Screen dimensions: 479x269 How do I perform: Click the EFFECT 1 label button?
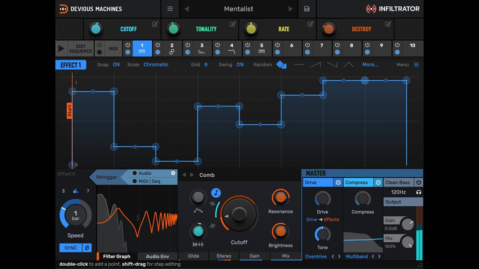pos(71,65)
